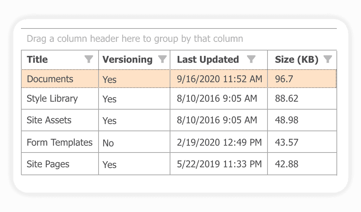Image resolution: width=361 pixels, height=212 pixels.
Task: Open the Title column filter icon
Action: [x=88, y=59]
